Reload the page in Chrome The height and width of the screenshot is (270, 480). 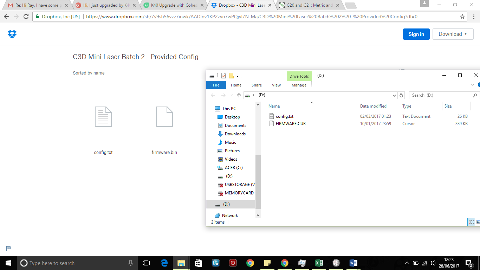(x=26, y=17)
